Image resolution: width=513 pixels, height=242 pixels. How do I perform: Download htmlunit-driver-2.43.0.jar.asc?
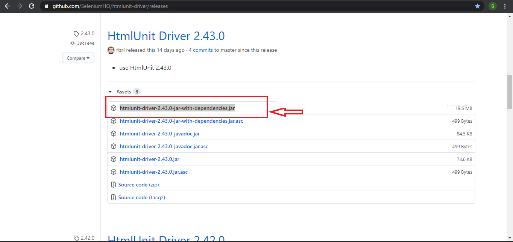[x=153, y=172]
